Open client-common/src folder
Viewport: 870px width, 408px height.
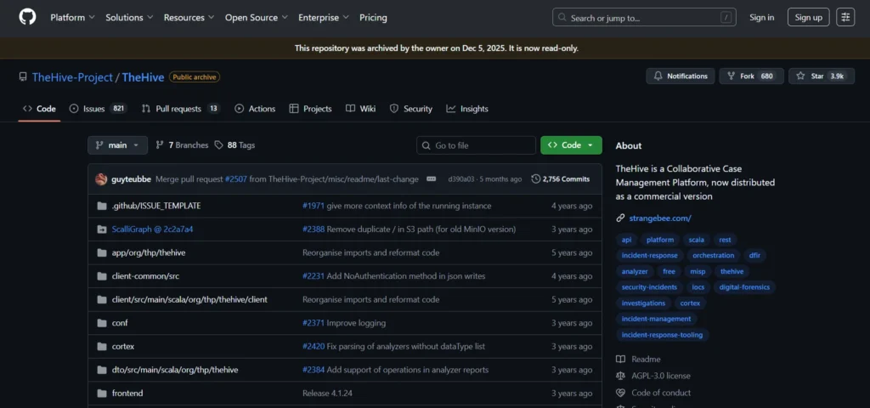pos(145,276)
